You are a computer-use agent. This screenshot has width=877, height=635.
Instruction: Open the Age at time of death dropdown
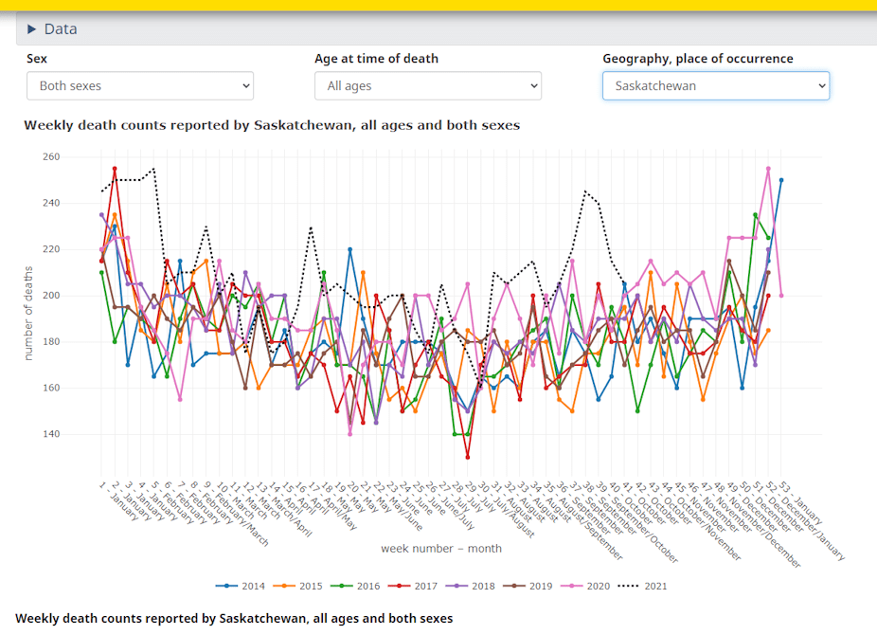pos(428,86)
